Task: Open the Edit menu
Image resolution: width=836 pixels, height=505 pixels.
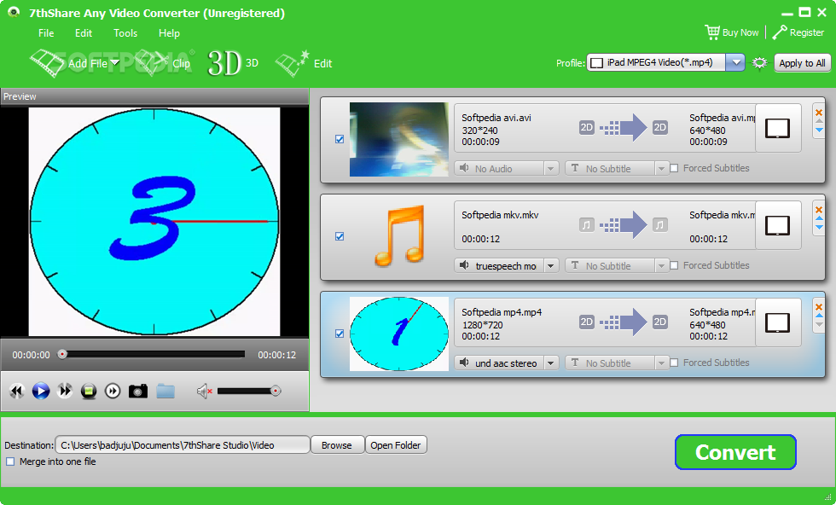Action: (x=84, y=33)
